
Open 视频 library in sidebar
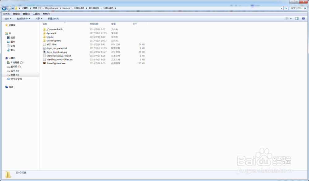coord(13,38)
